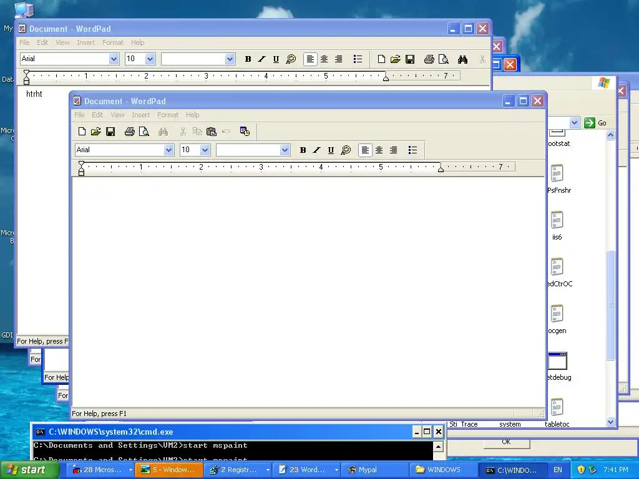
Task: Toggle Bold in front WordPad format bar
Action: tap(303, 150)
